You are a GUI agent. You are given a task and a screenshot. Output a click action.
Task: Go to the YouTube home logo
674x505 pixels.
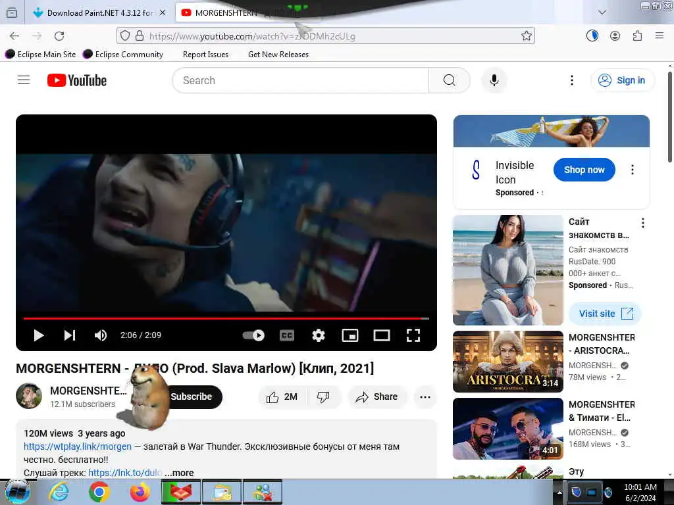click(77, 80)
